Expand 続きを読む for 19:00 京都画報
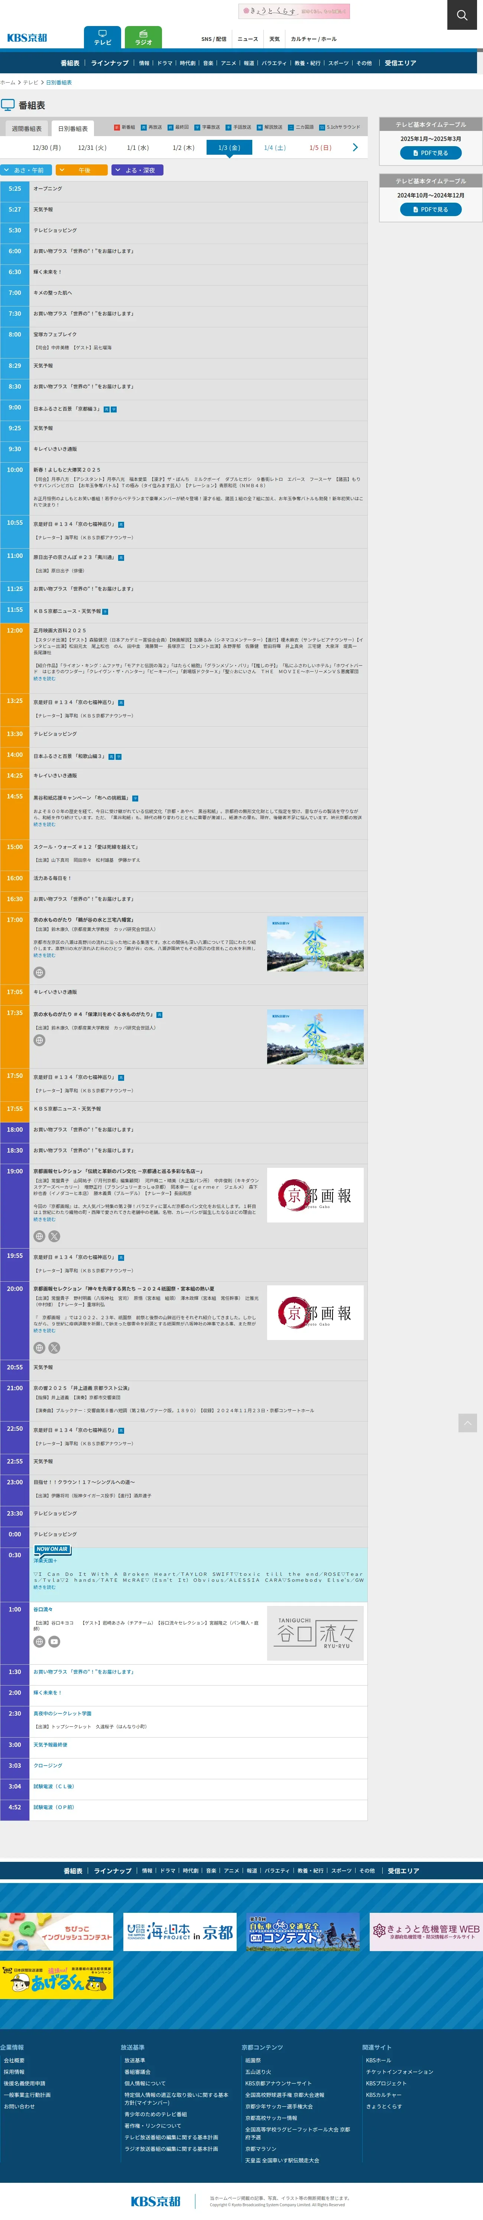Viewport: 483px width, 2220px height. pos(44,1220)
